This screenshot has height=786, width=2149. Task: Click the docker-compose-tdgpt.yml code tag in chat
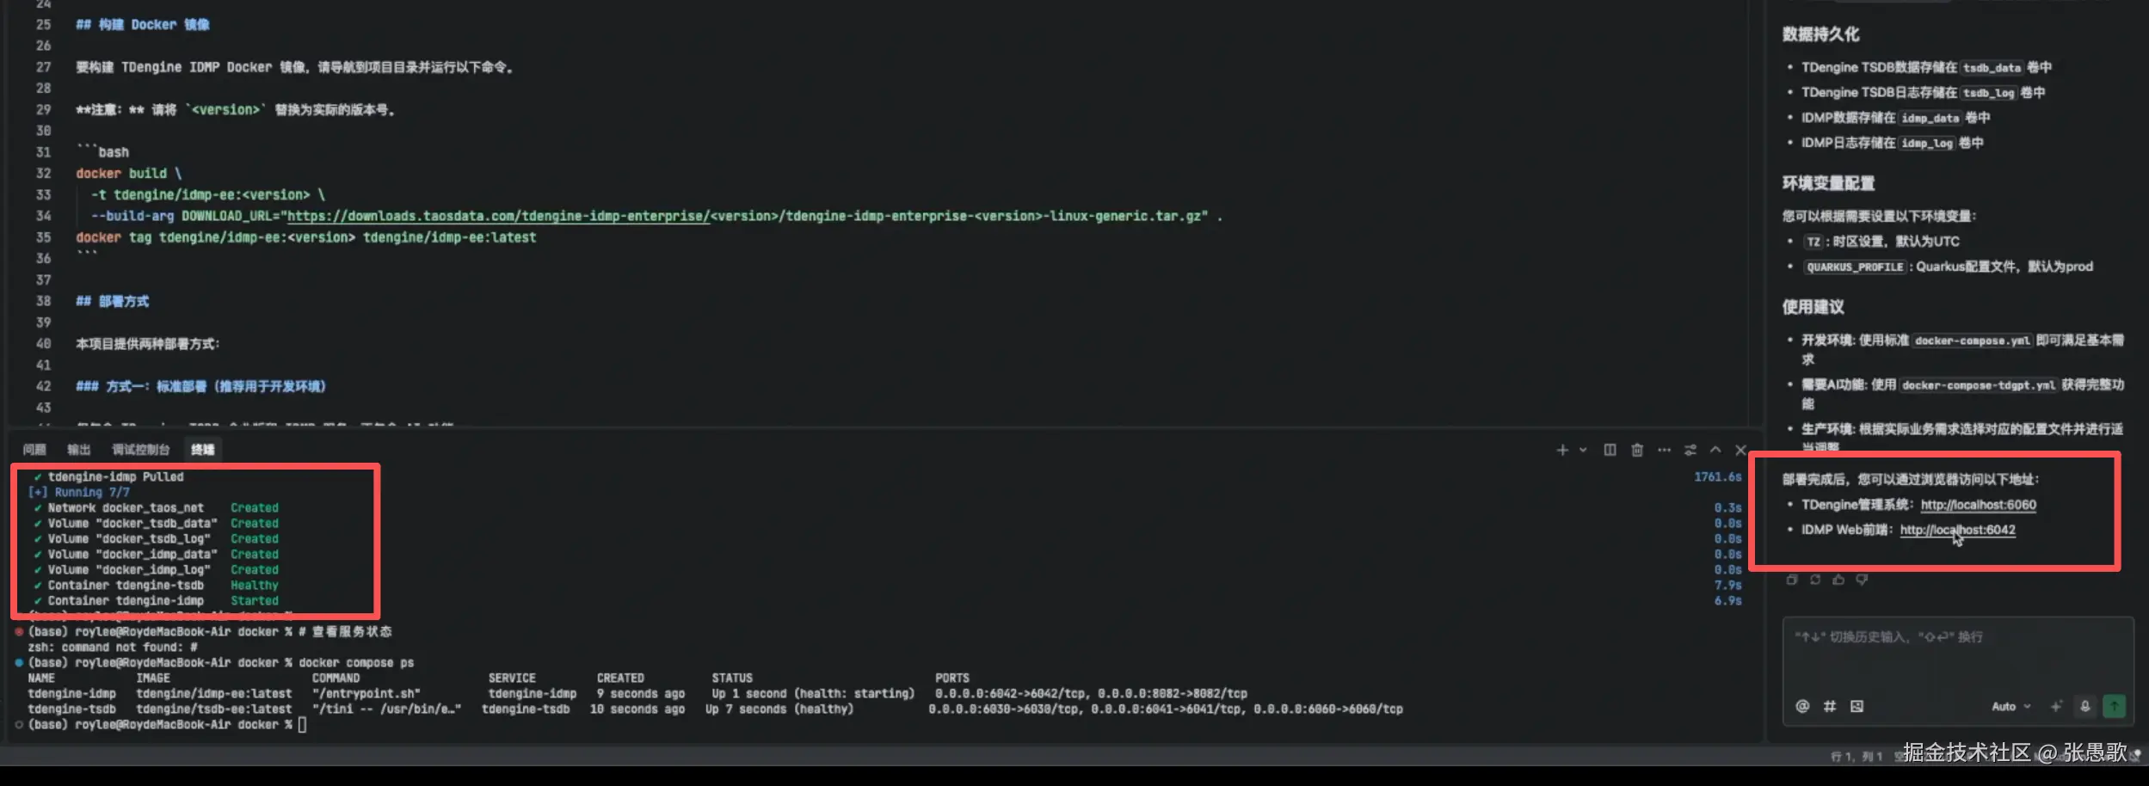[x=1978, y=384]
